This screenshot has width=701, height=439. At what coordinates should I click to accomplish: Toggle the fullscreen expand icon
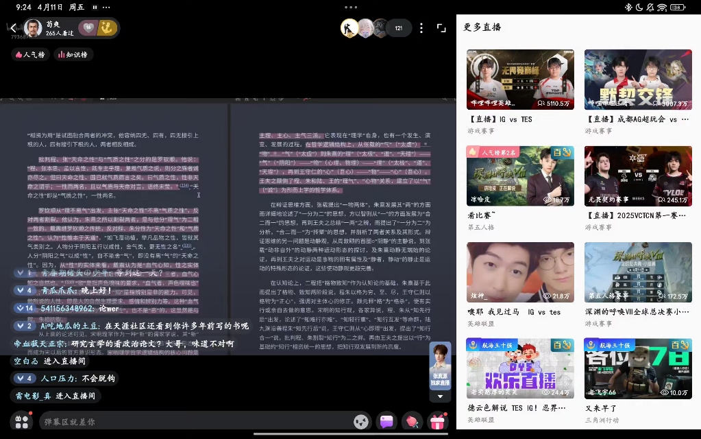[441, 28]
